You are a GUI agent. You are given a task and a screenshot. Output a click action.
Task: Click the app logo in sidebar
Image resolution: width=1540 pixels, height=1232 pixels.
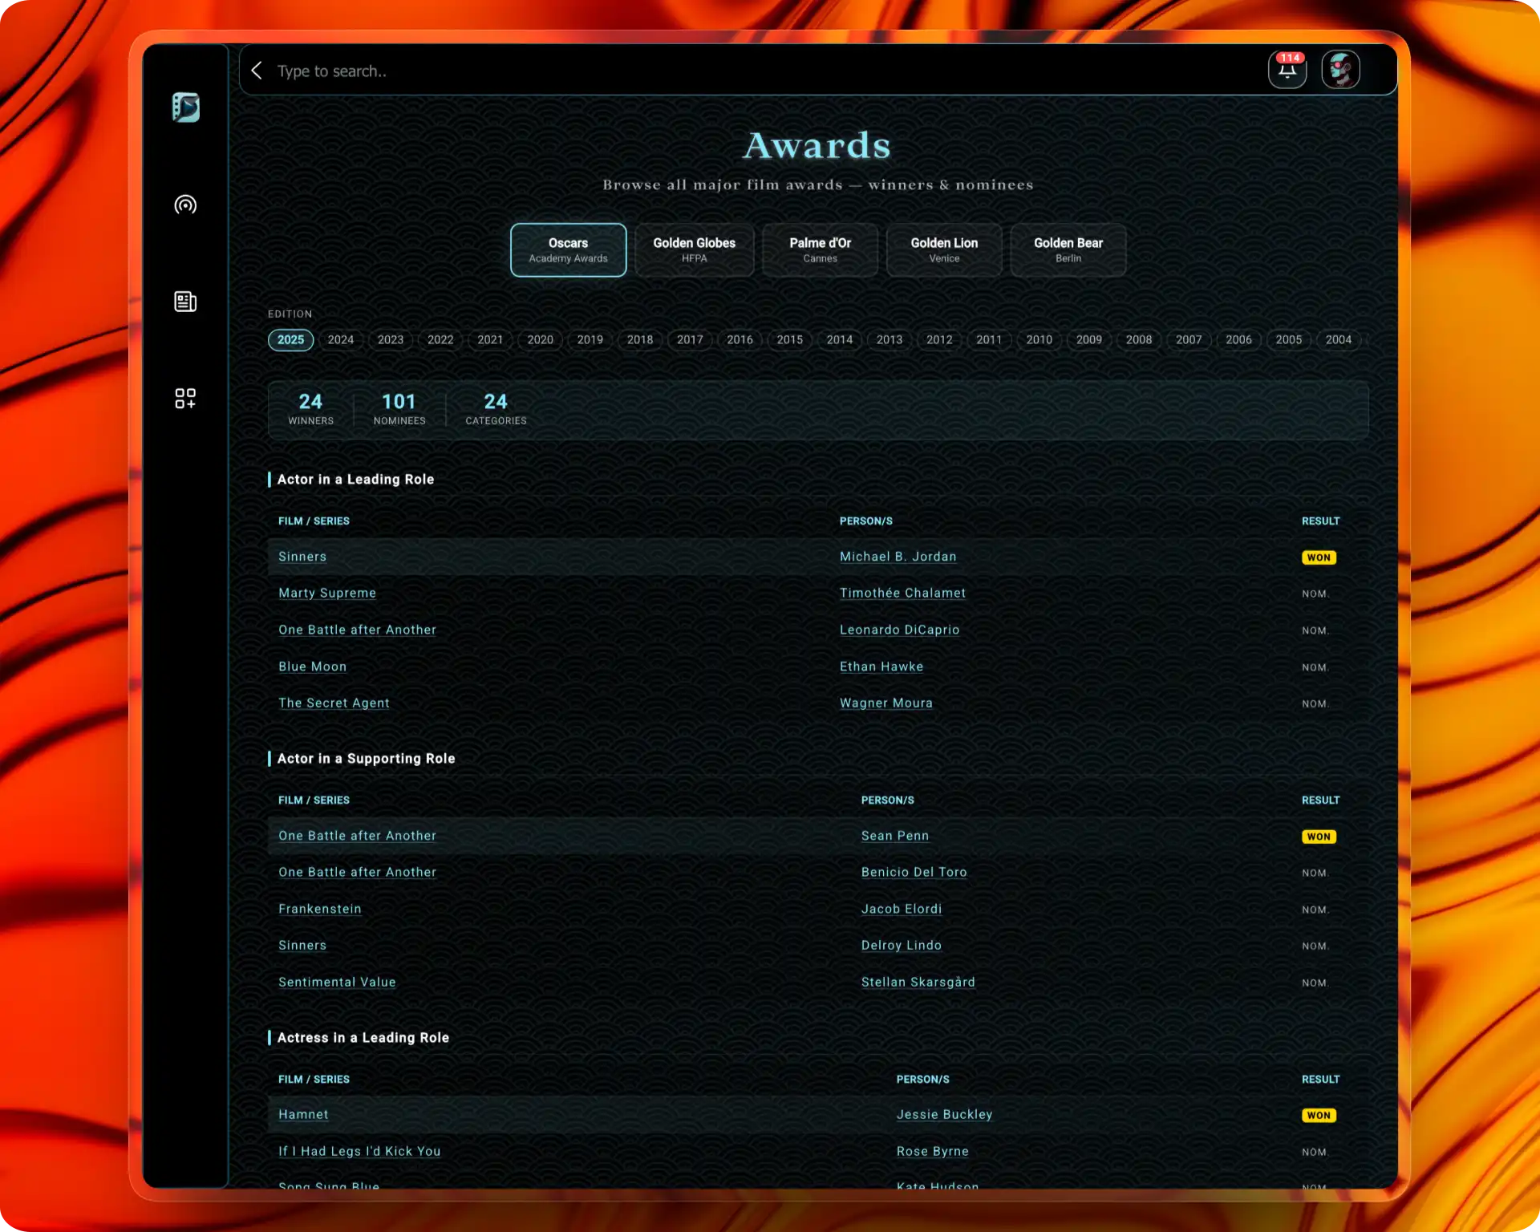click(x=185, y=107)
